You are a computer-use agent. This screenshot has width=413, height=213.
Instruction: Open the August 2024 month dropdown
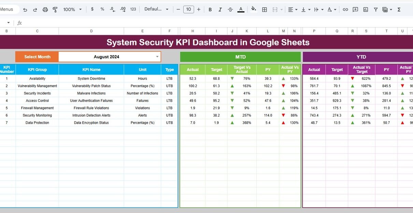[157, 57]
